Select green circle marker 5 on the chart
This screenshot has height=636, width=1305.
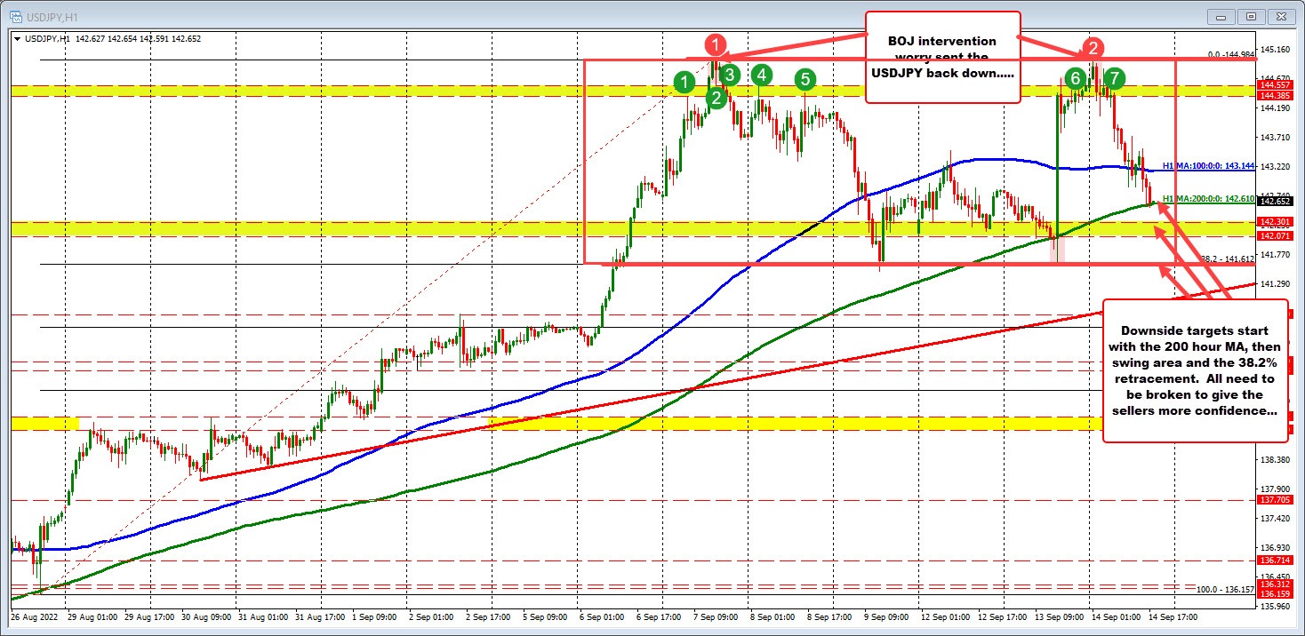click(805, 80)
